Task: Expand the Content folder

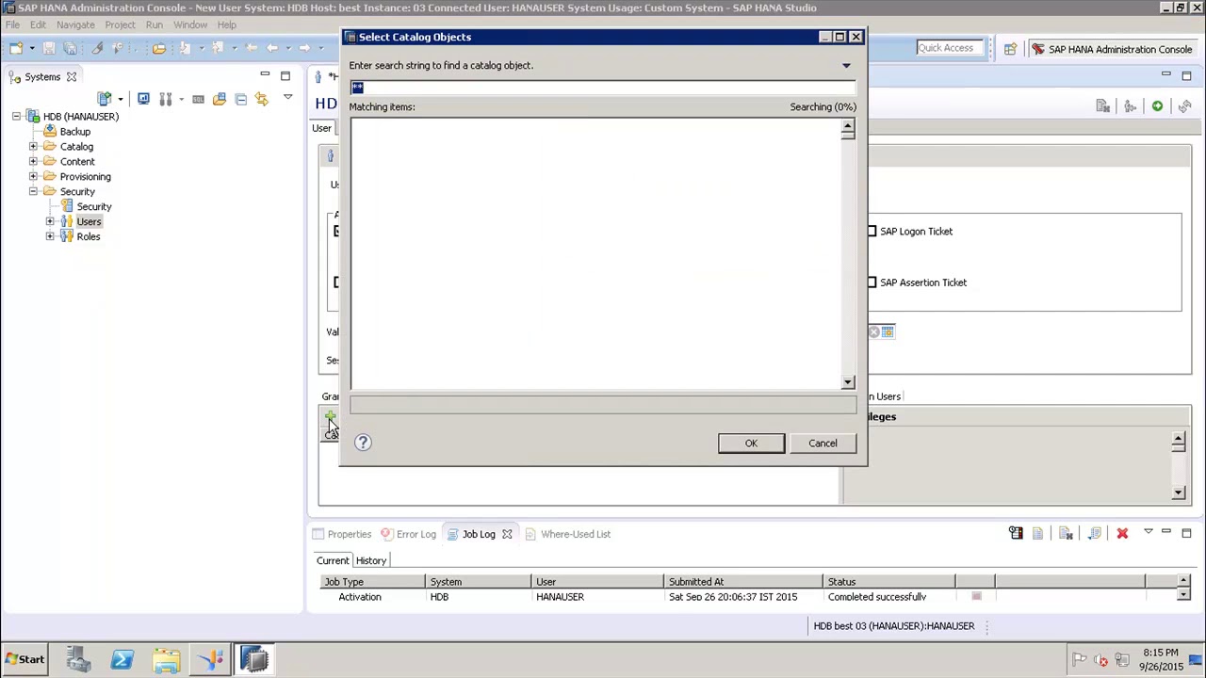Action: click(33, 162)
